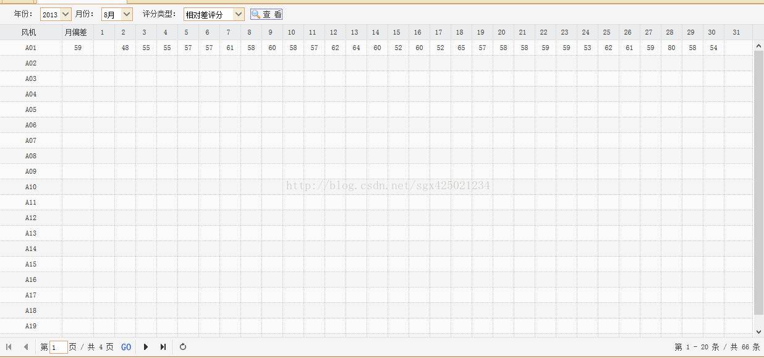Click the vertical scrollbar up arrow
764x358 pixels.
tap(759, 46)
